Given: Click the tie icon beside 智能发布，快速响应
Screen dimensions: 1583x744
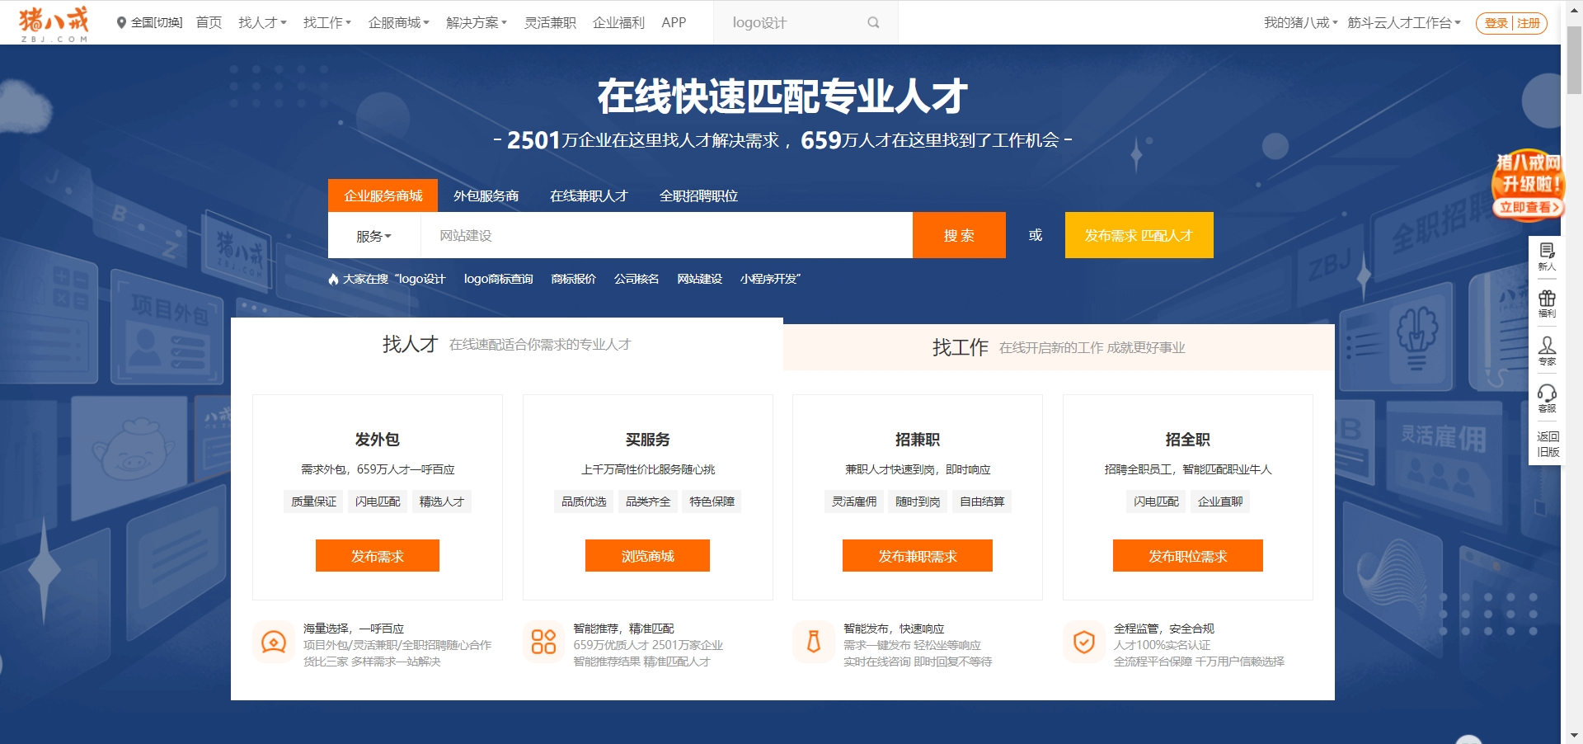Looking at the screenshot, I should pos(814,642).
